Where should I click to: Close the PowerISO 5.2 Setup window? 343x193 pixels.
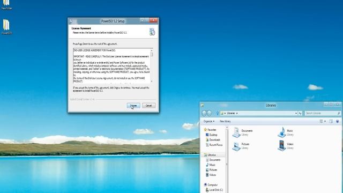pos(154,20)
